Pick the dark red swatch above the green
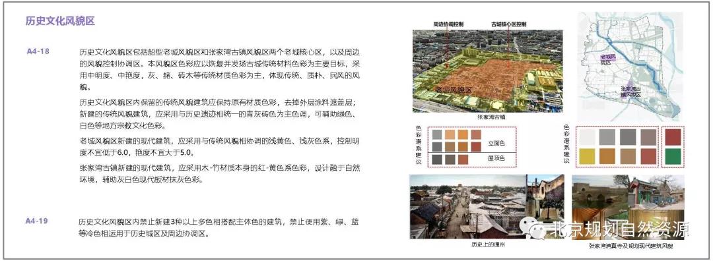The height and width of the screenshot is (261, 713). (673, 136)
